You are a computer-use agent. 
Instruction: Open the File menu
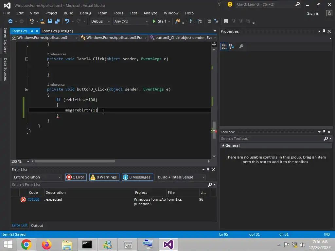[x=7, y=13]
